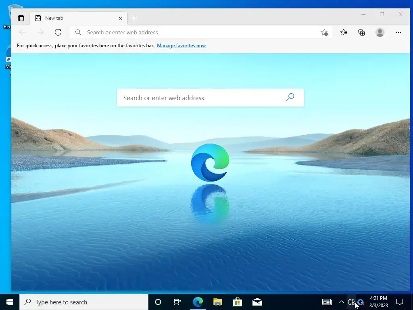
Task: Minimize the Edge window
Action: click(363, 14)
